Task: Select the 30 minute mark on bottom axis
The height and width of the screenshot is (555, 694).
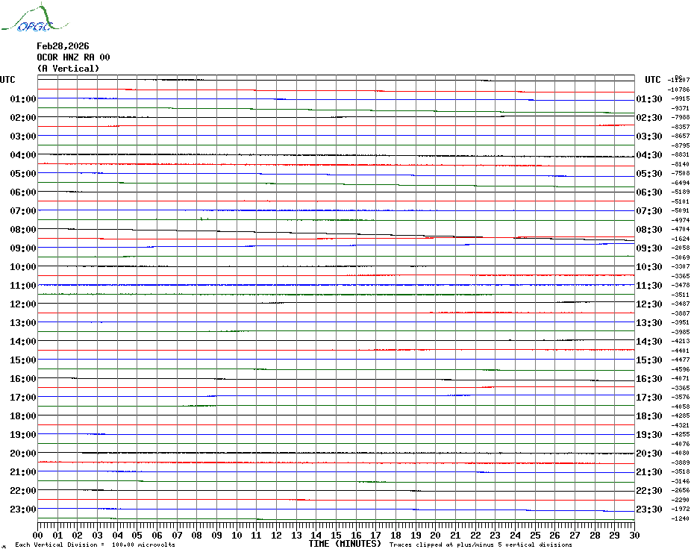Action: (x=634, y=535)
